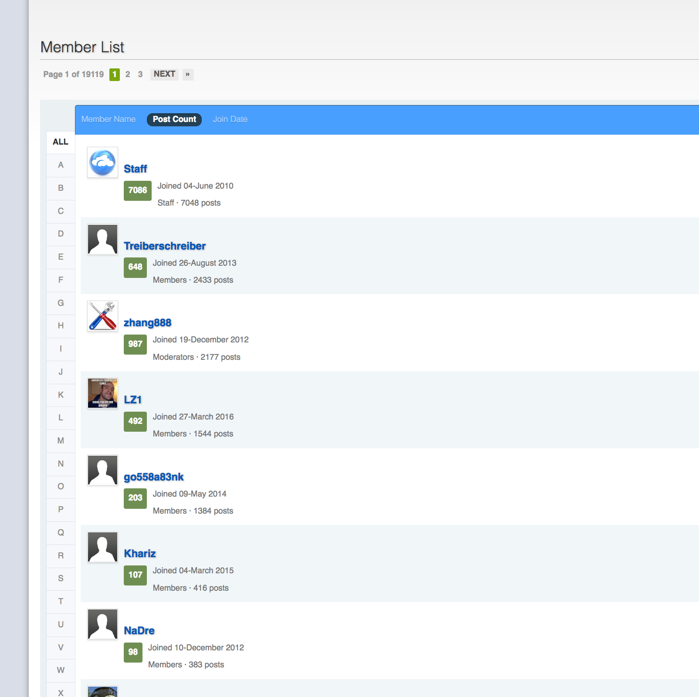The height and width of the screenshot is (697, 699).
Task: Open NaDre's profile link
Action: pos(139,631)
